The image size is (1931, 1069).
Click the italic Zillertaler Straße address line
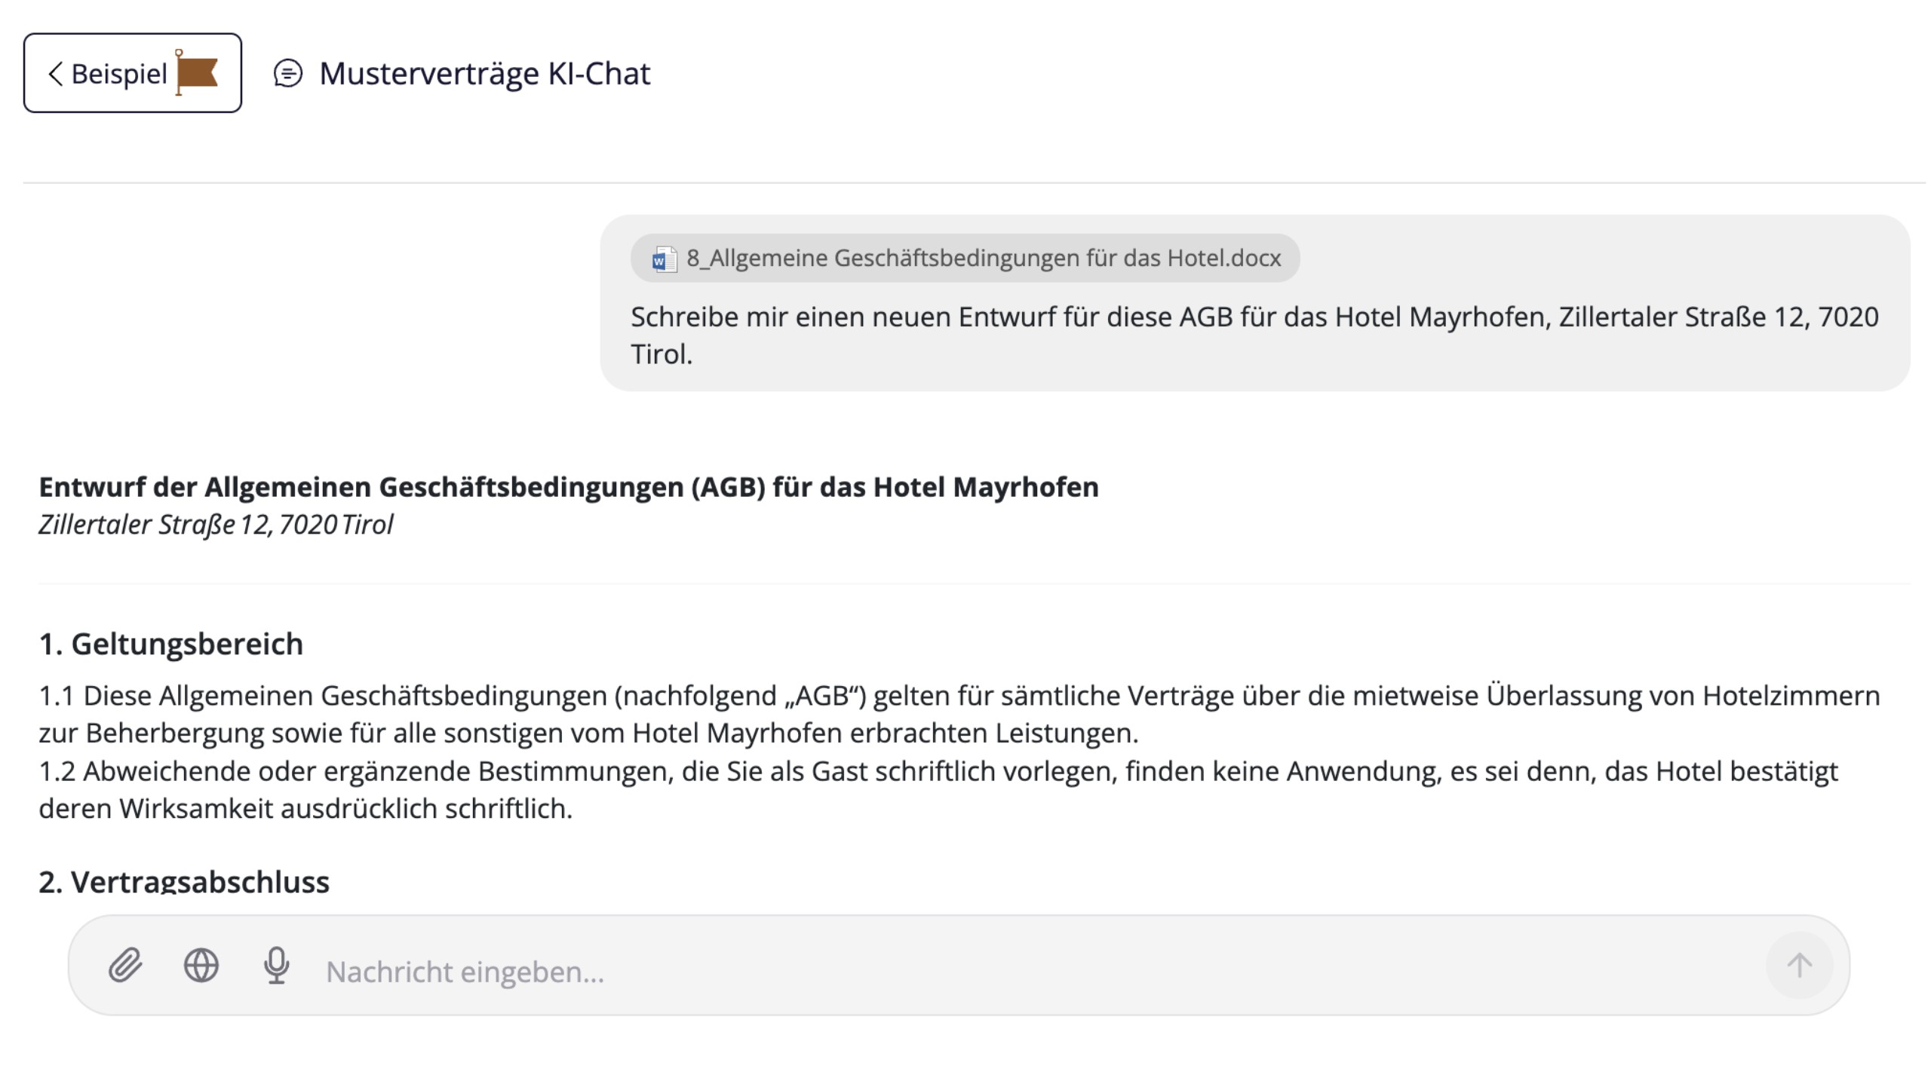click(x=216, y=525)
